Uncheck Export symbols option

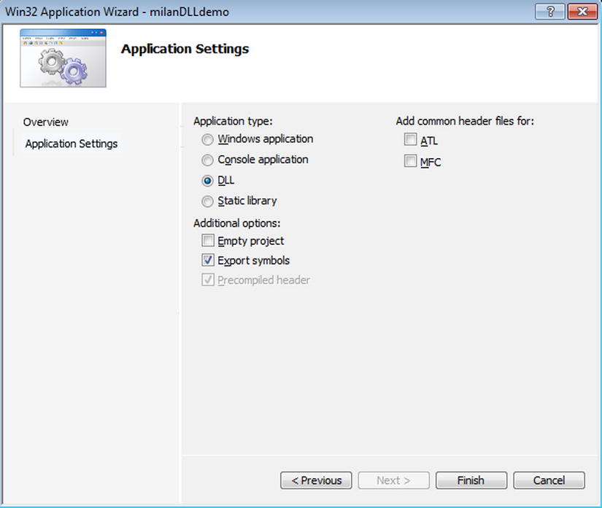pos(208,260)
